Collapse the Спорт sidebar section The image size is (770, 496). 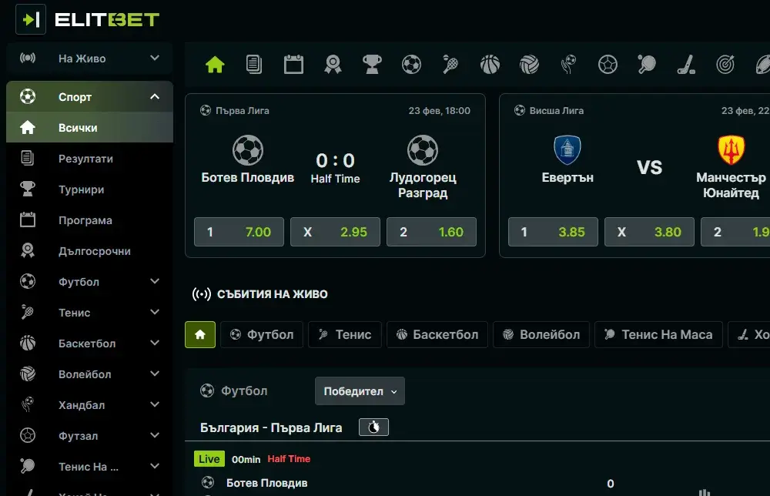coord(89,96)
